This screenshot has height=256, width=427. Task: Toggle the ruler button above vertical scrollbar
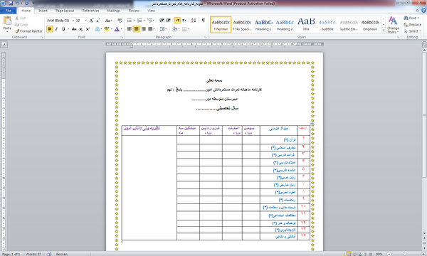[424, 44]
